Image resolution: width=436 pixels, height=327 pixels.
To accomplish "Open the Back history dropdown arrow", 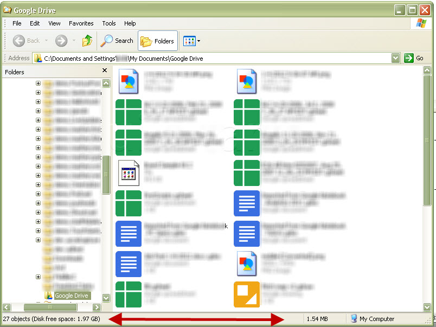I will pyautogui.click(x=46, y=41).
